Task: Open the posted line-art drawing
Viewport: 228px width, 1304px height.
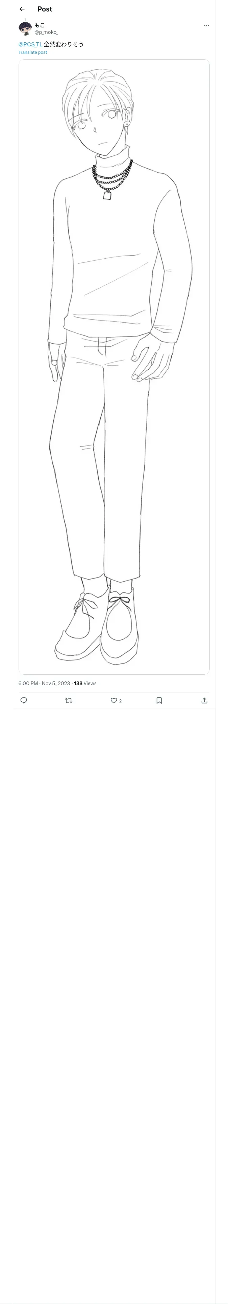Action: coord(114,367)
